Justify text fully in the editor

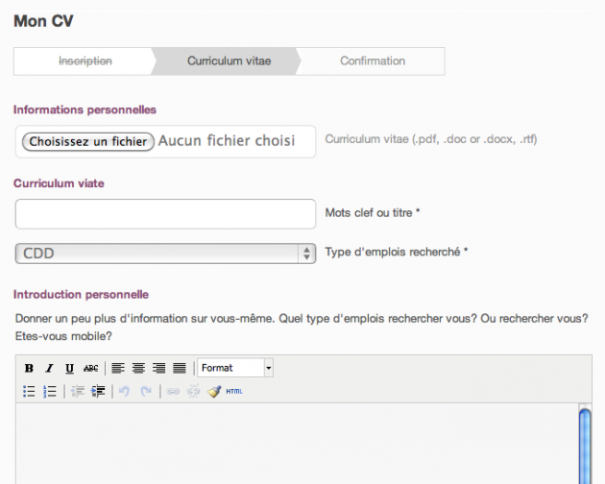tap(180, 368)
